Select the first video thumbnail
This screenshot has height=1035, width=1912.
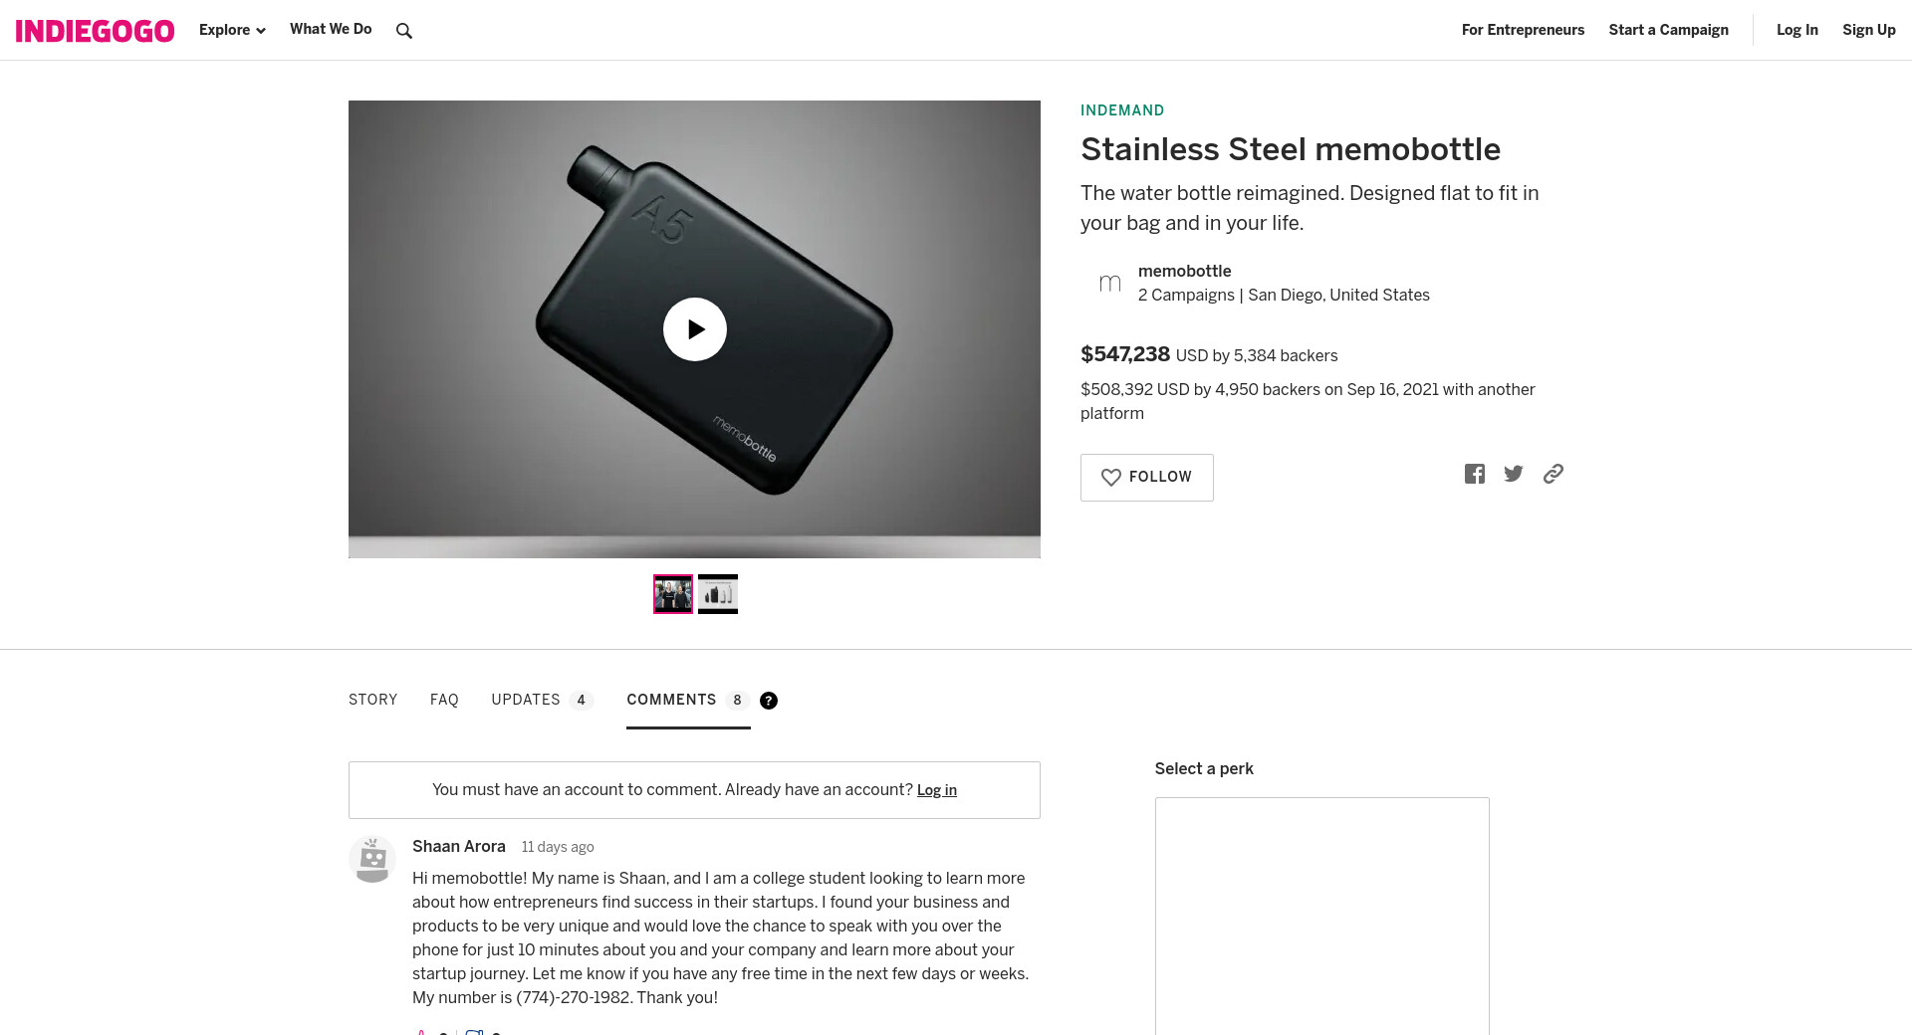coord(673,594)
